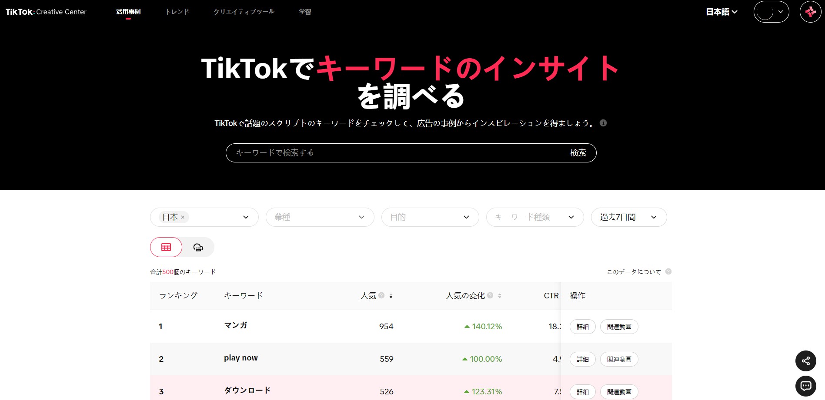The width and height of the screenshot is (825, 400).
Task: Open the 日本語 language selector
Action: coord(721,12)
